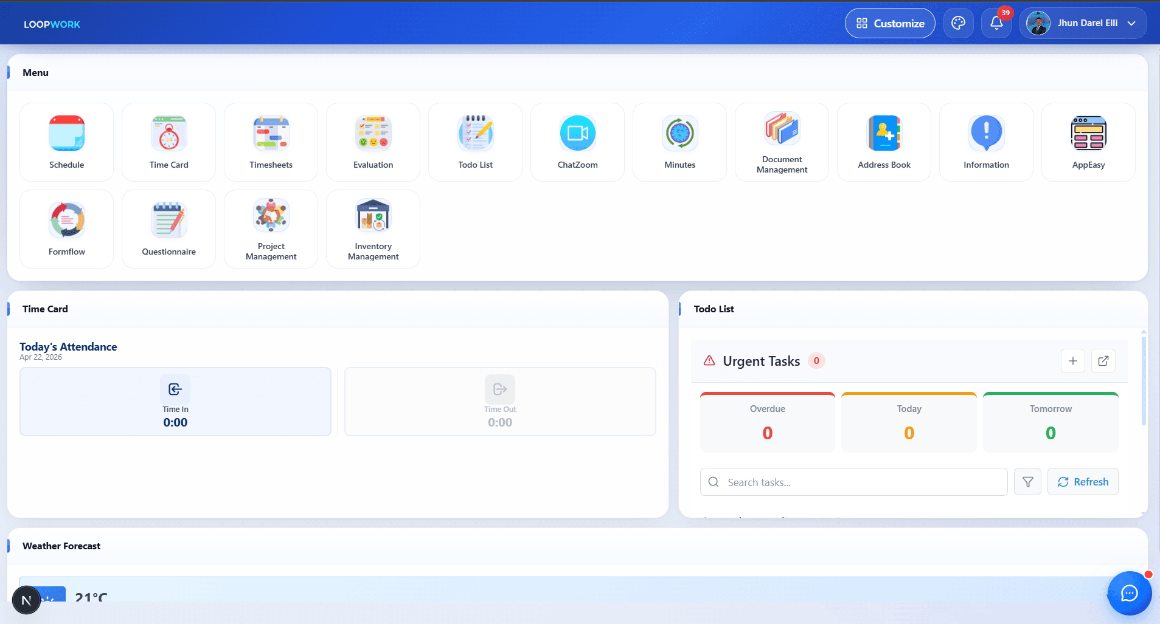The image size is (1160, 624).
Task: Open the chat widget at bottom right
Action: point(1130,594)
